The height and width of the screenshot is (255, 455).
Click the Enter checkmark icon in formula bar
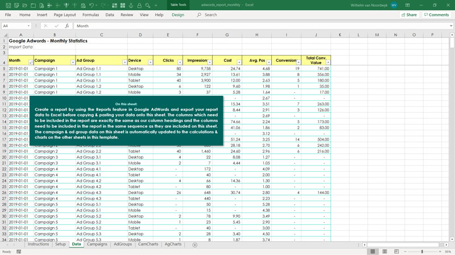[x=56, y=25]
